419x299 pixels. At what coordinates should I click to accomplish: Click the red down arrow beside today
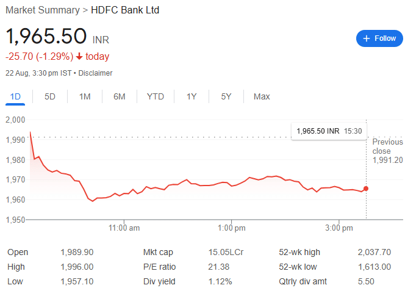79,56
